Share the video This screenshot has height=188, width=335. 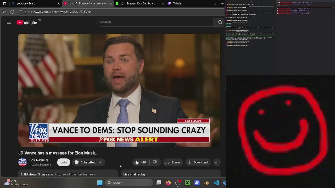click(172, 162)
